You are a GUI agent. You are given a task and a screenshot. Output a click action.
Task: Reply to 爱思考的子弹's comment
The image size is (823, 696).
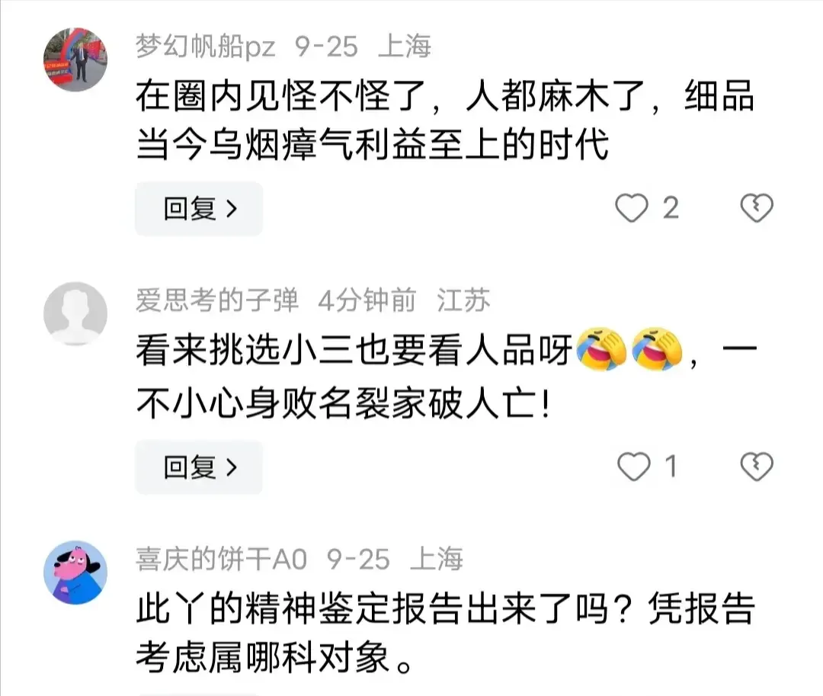coord(199,467)
